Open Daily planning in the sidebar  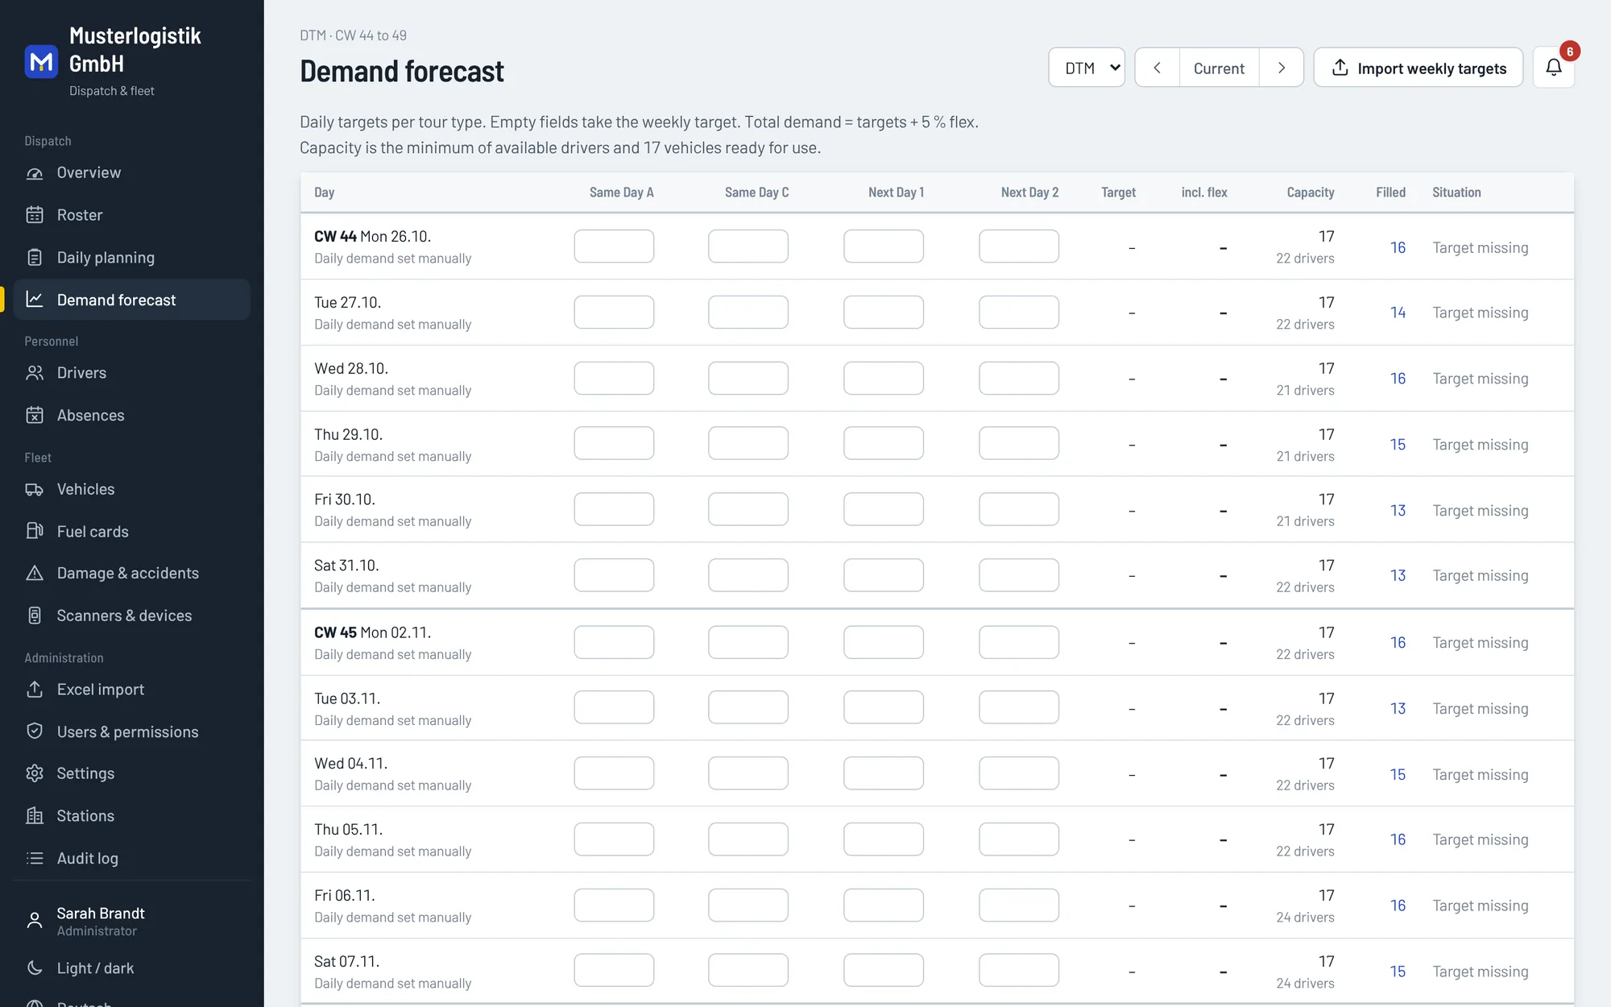[x=132, y=258]
